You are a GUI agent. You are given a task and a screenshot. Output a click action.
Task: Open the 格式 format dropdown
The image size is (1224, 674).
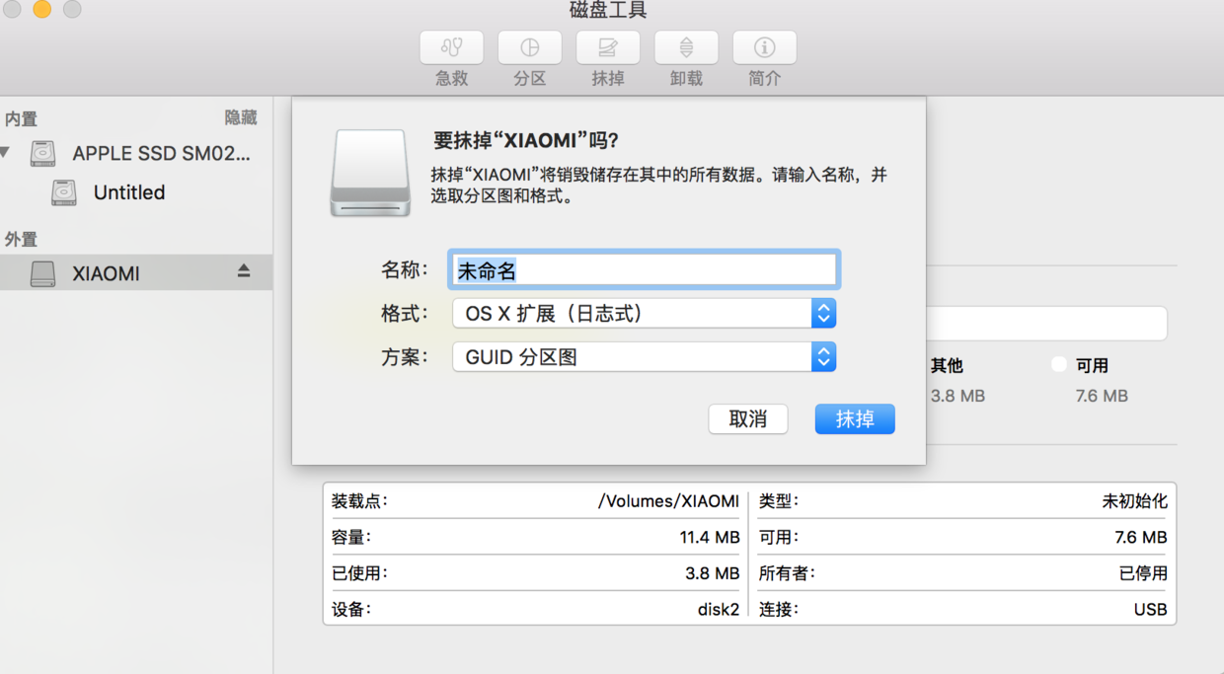[x=823, y=313]
